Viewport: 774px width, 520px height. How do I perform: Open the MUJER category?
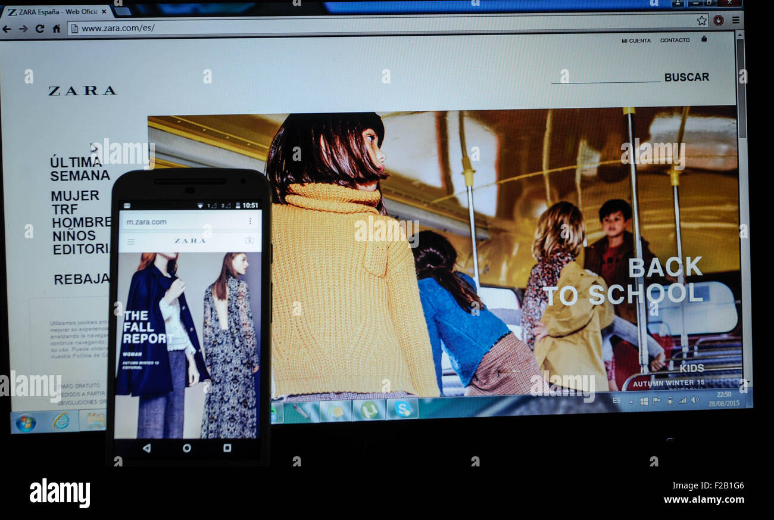pyautogui.click(x=75, y=196)
